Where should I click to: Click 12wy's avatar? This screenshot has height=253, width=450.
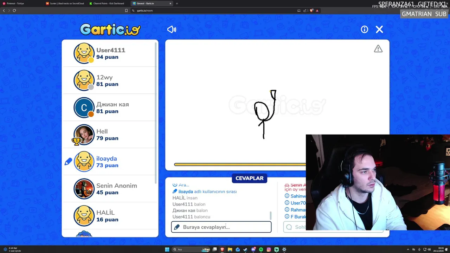(x=84, y=80)
